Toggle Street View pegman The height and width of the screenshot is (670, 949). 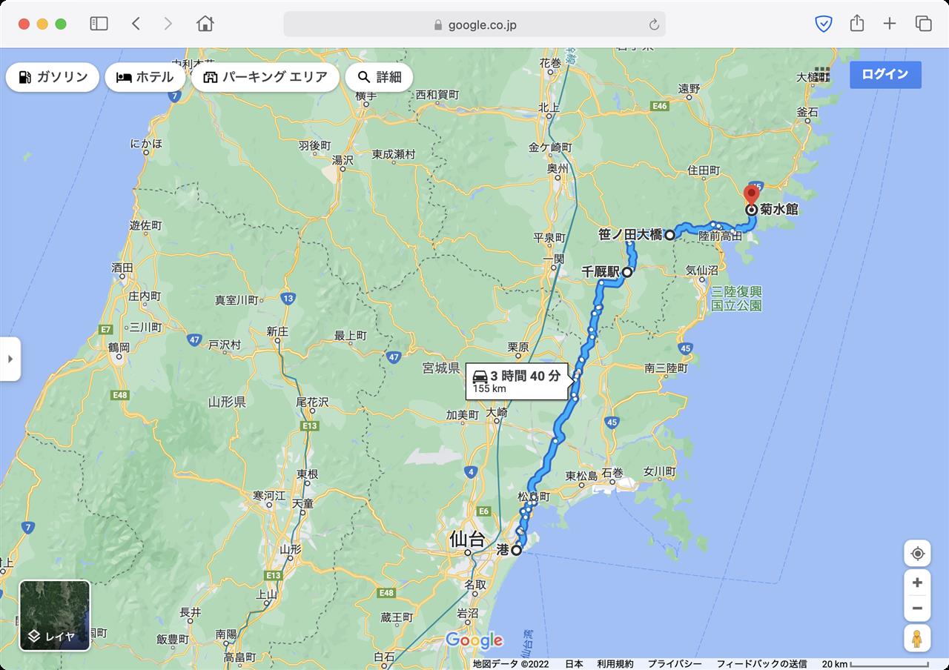917,638
